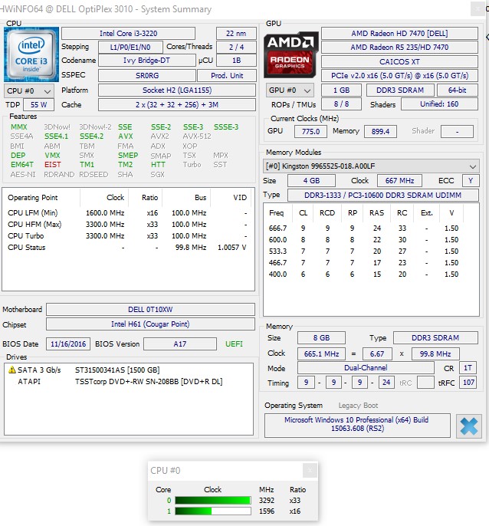Click the ECC Y field
Viewport: 489px width, 526px height.
point(471,180)
